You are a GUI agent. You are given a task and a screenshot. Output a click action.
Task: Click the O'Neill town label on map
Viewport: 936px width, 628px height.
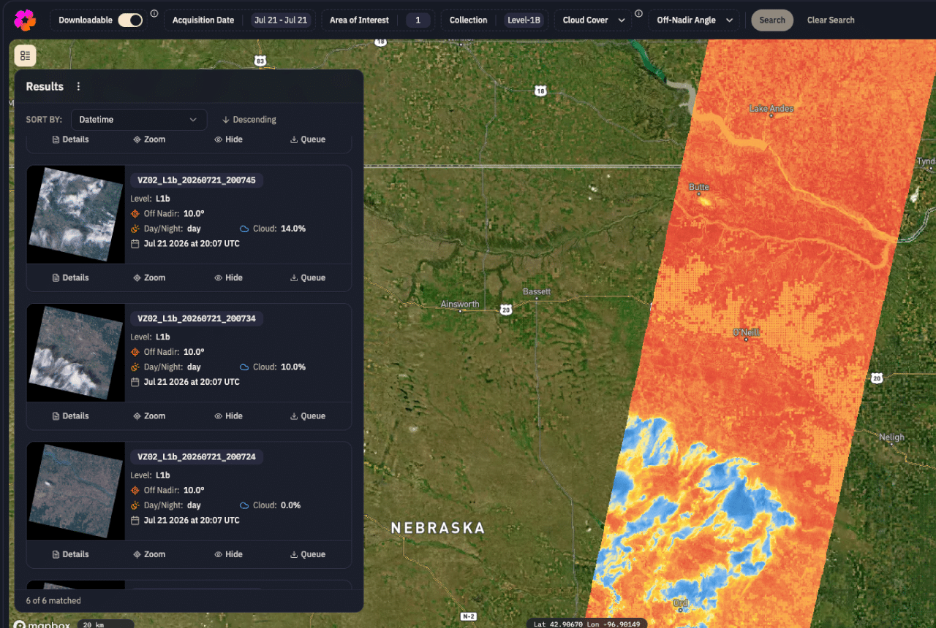(x=747, y=332)
